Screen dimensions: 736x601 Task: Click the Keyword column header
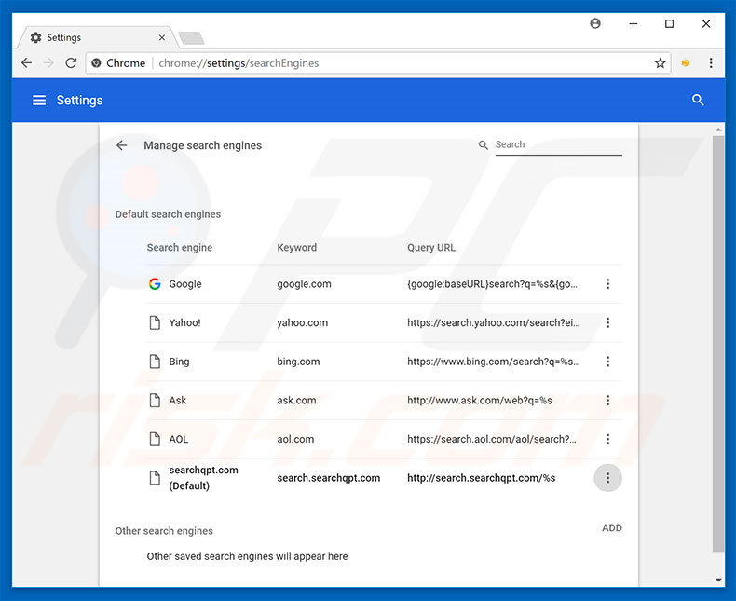(x=296, y=248)
